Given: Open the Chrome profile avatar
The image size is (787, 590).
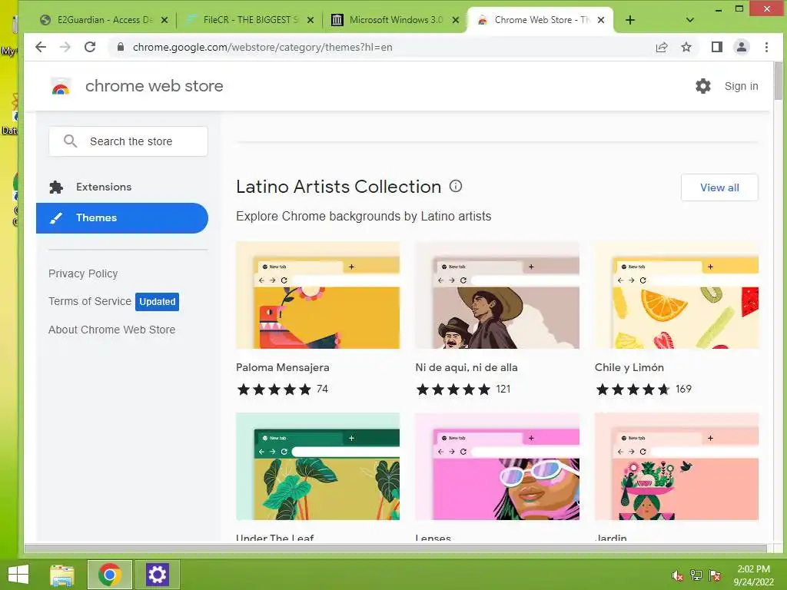Looking at the screenshot, I should (x=742, y=47).
